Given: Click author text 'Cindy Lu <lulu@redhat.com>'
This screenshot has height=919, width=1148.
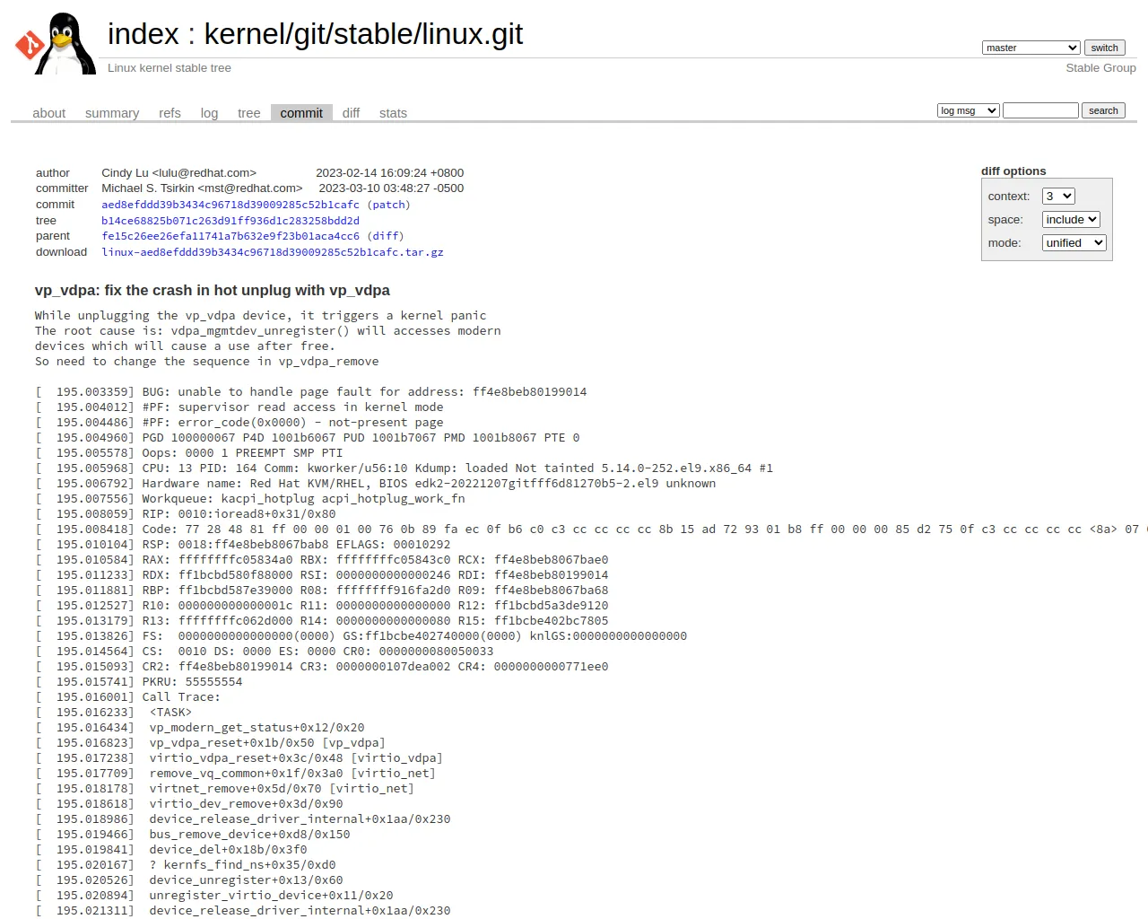Looking at the screenshot, I should [178, 173].
